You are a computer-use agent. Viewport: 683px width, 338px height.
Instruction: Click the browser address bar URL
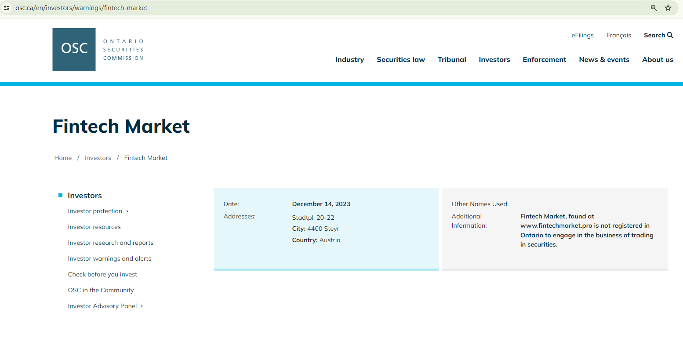click(81, 8)
